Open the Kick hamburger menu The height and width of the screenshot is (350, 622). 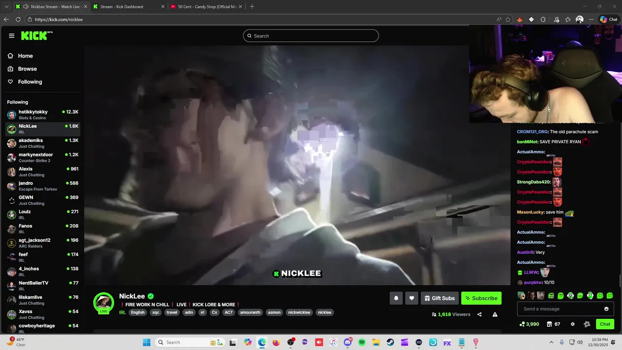point(12,35)
